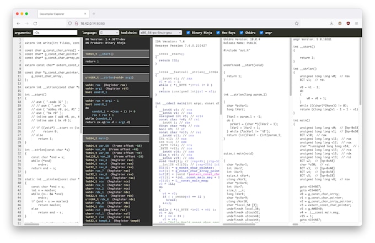Viewport: 375px width, 243px height.
Task: Click source line number 16
Action: pyautogui.click(x=19, y=95)
